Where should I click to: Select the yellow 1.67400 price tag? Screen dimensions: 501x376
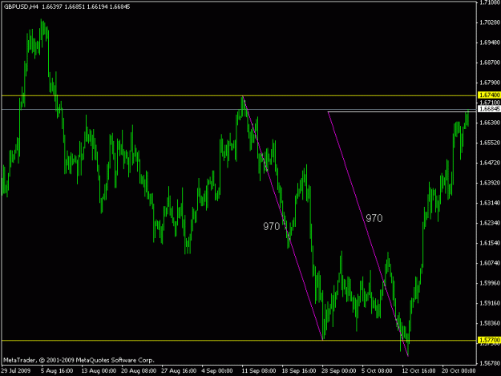(x=489, y=95)
